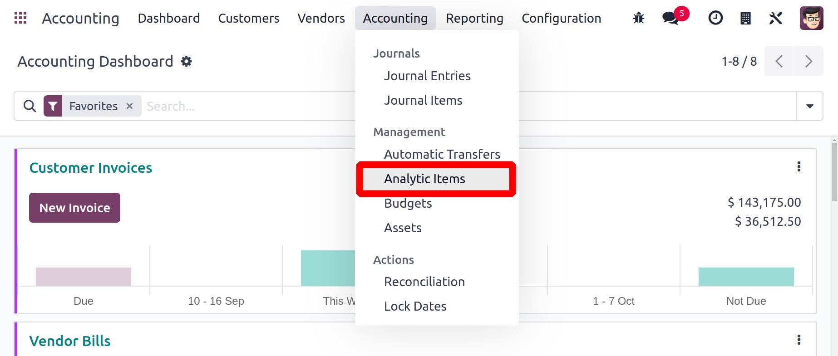Click the New Invoice button
The width and height of the screenshot is (838, 356).
74,208
